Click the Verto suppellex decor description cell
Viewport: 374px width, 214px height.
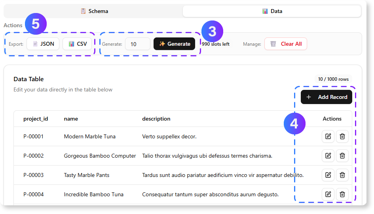click(x=169, y=136)
